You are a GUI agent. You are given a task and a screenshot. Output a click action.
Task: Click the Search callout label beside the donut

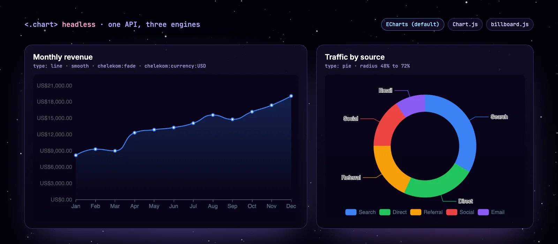coord(499,117)
